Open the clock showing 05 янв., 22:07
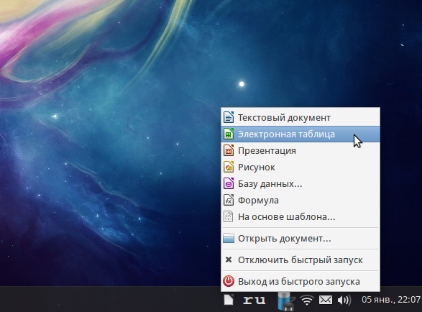 tap(391, 300)
